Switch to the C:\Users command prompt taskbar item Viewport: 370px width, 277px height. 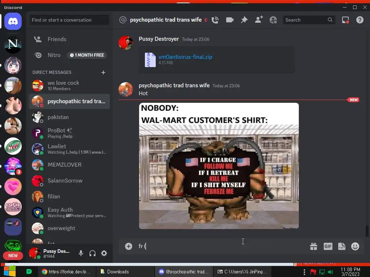click(242, 272)
